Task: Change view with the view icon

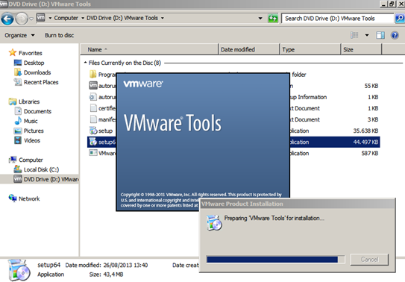Action: [x=354, y=35]
